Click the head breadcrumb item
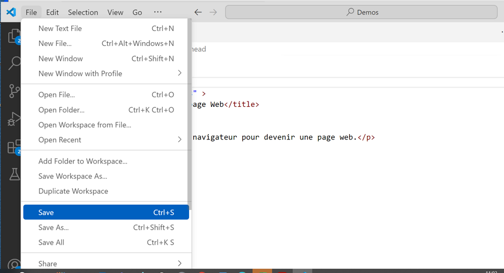This screenshot has width=504, height=273. pyautogui.click(x=199, y=49)
